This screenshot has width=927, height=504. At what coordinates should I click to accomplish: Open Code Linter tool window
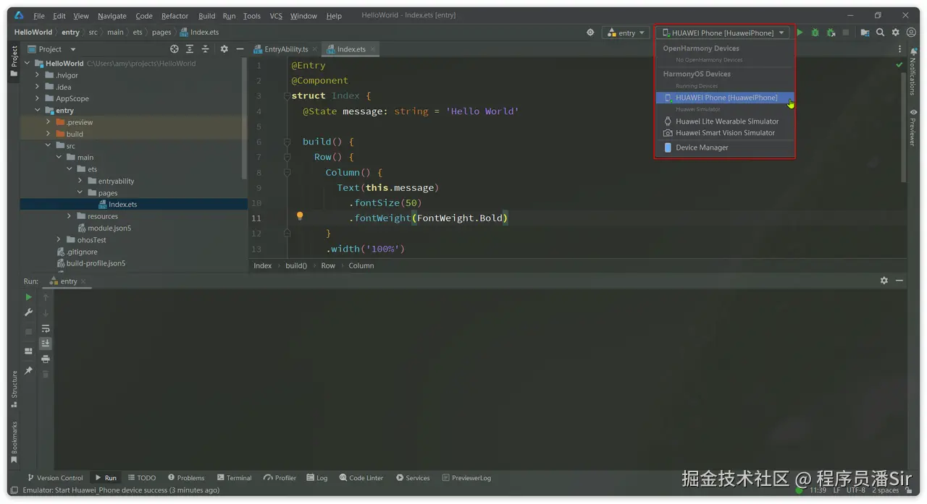(361, 478)
